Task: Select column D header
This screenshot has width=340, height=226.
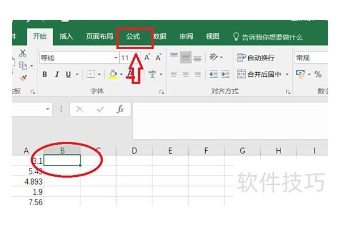Action: coord(134,150)
